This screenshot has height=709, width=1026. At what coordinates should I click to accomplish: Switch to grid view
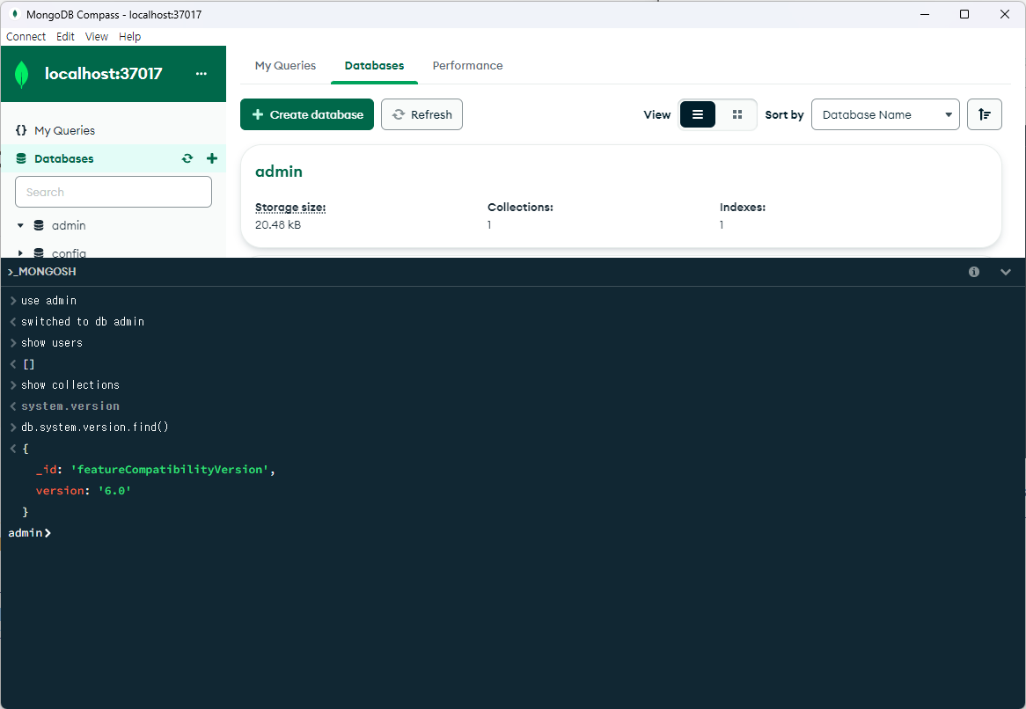coord(737,114)
